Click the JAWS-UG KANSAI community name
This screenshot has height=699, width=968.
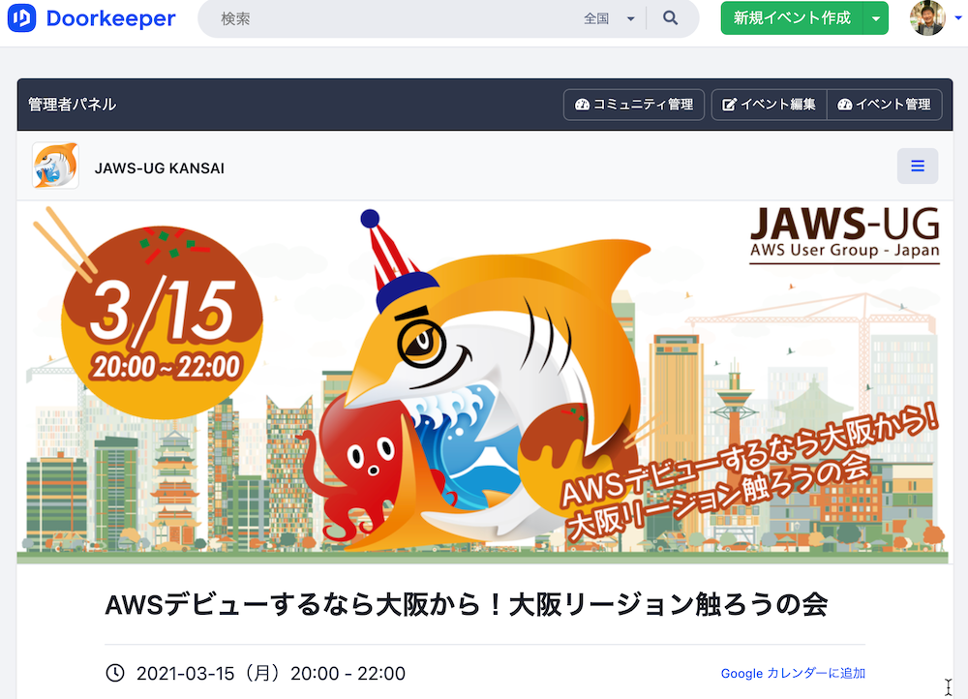(160, 167)
